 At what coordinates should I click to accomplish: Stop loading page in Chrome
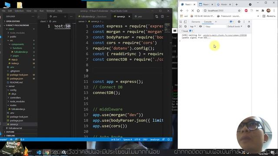[192, 10]
